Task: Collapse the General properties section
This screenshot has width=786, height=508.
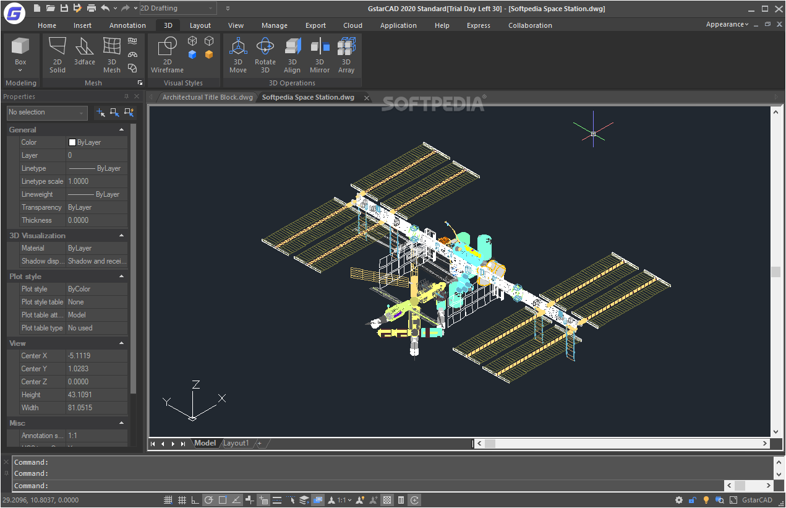Action: click(x=121, y=130)
